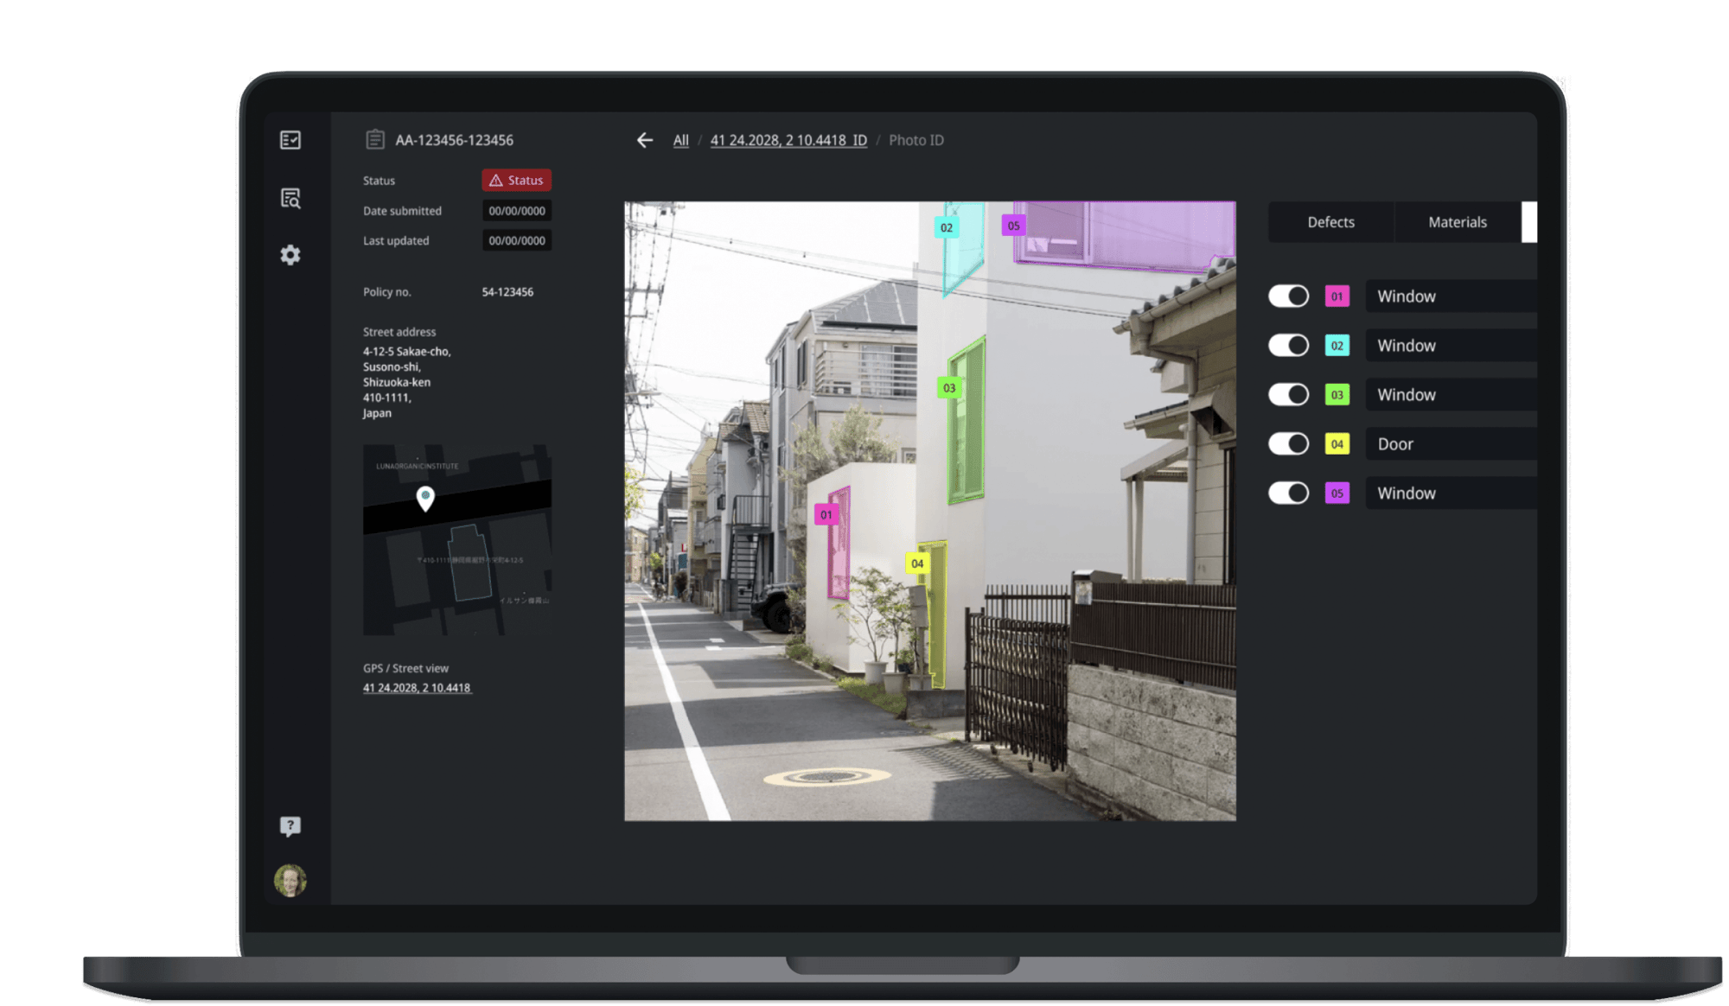Select annotation marker 01 on photo
Image resolution: width=1729 pixels, height=1006 pixels.
826,515
